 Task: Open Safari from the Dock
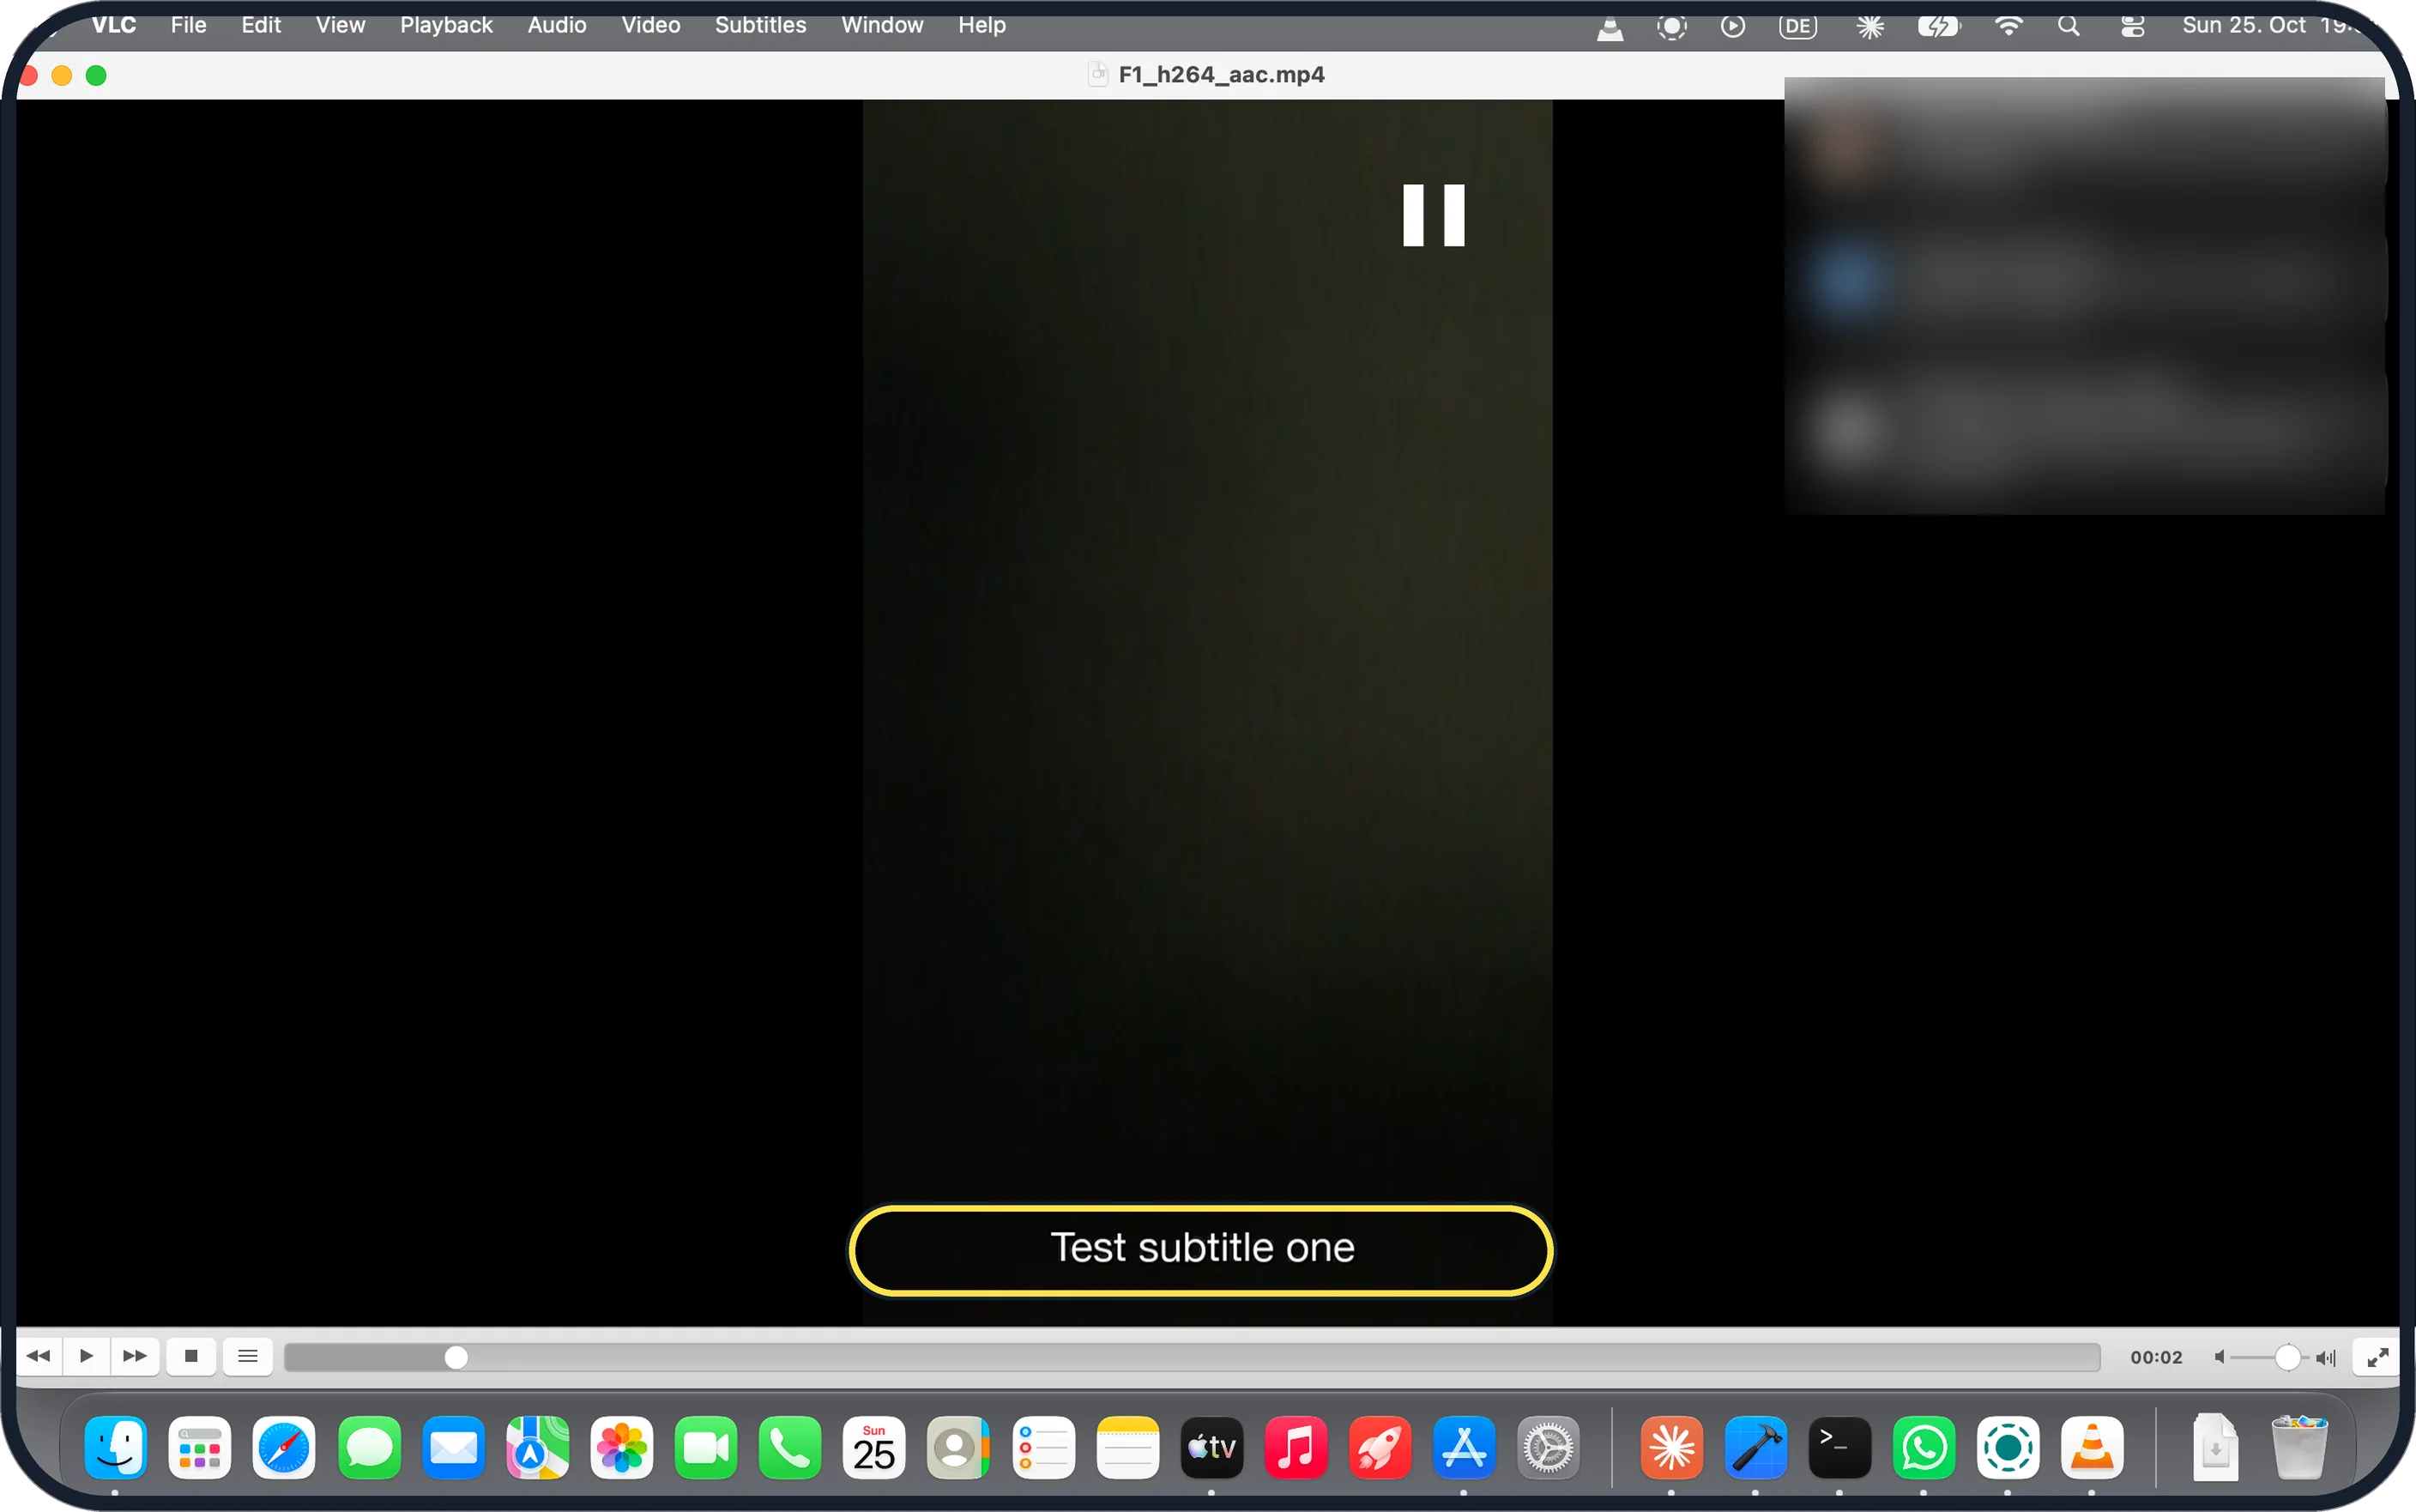point(284,1447)
